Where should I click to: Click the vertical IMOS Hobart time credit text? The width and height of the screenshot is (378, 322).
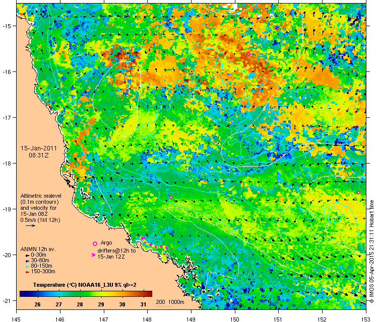pyautogui.click(x=371, y=252)
